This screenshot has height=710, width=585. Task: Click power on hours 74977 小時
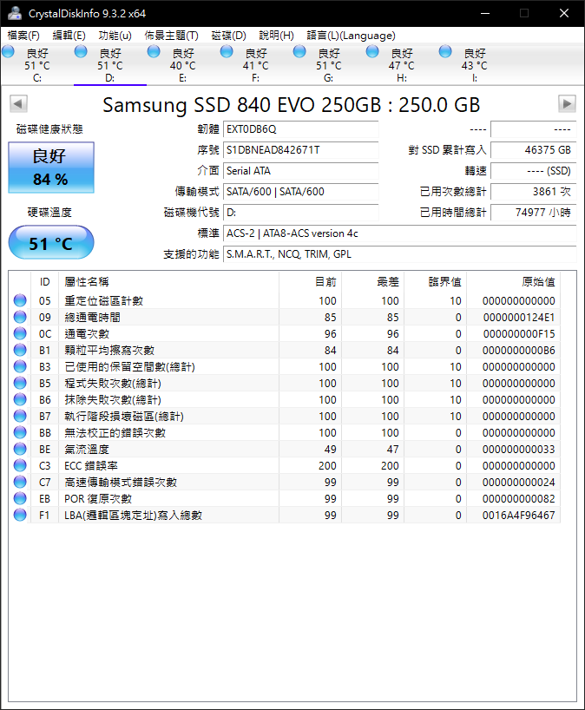(x=534, y=213)
